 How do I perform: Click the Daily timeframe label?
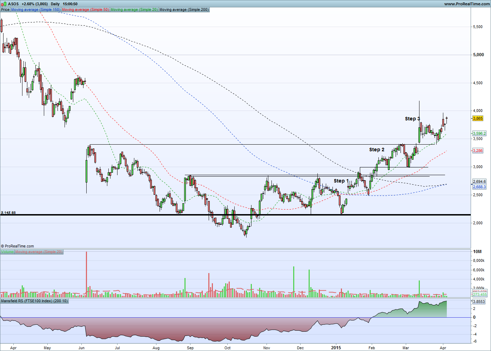[55, 4]
